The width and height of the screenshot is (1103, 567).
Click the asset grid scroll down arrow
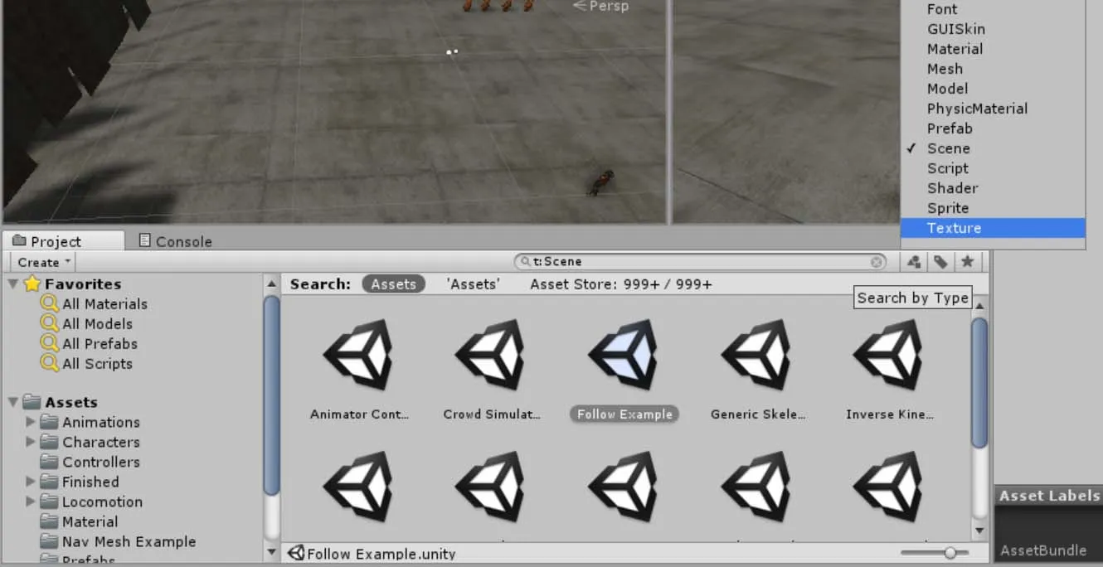[x=979, y=531]
